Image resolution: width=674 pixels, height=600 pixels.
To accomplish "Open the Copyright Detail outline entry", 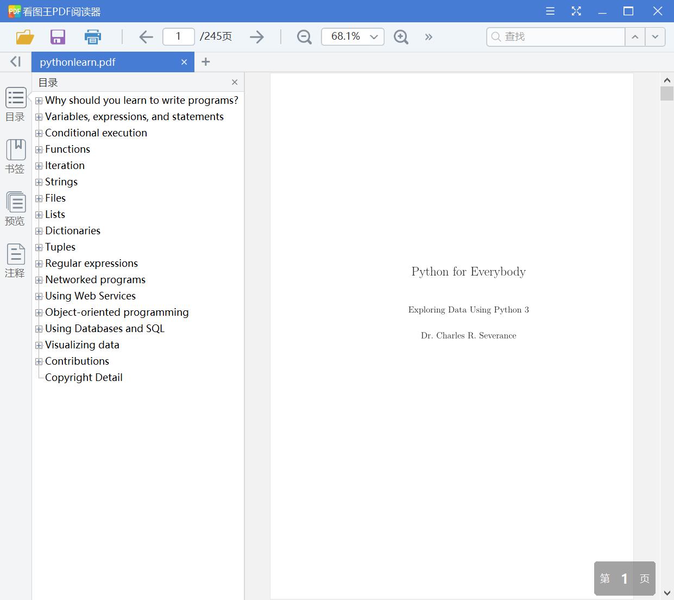I will tap(84, 377).
